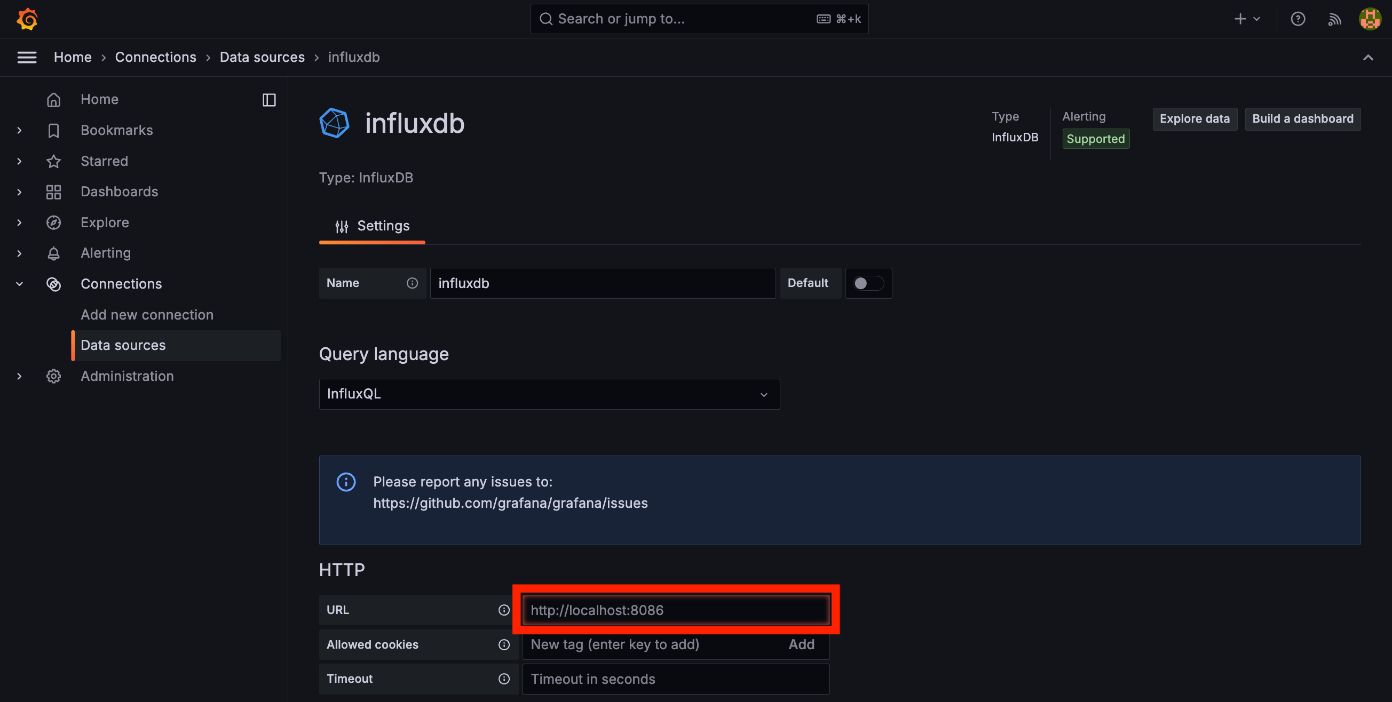Open the InfluxQL query language dropdown
Screen dimensions: 1392x702
[x=549, y=394]
